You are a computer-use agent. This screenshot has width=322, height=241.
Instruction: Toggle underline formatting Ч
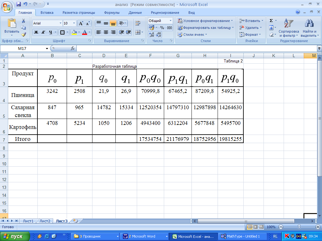pyautogui.click(x=50, y=32)
